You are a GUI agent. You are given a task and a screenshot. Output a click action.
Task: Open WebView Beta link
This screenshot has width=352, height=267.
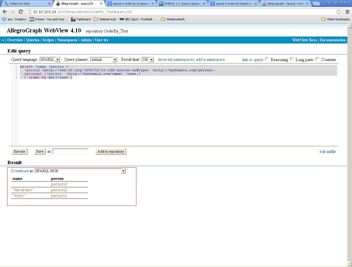[304, 40]
